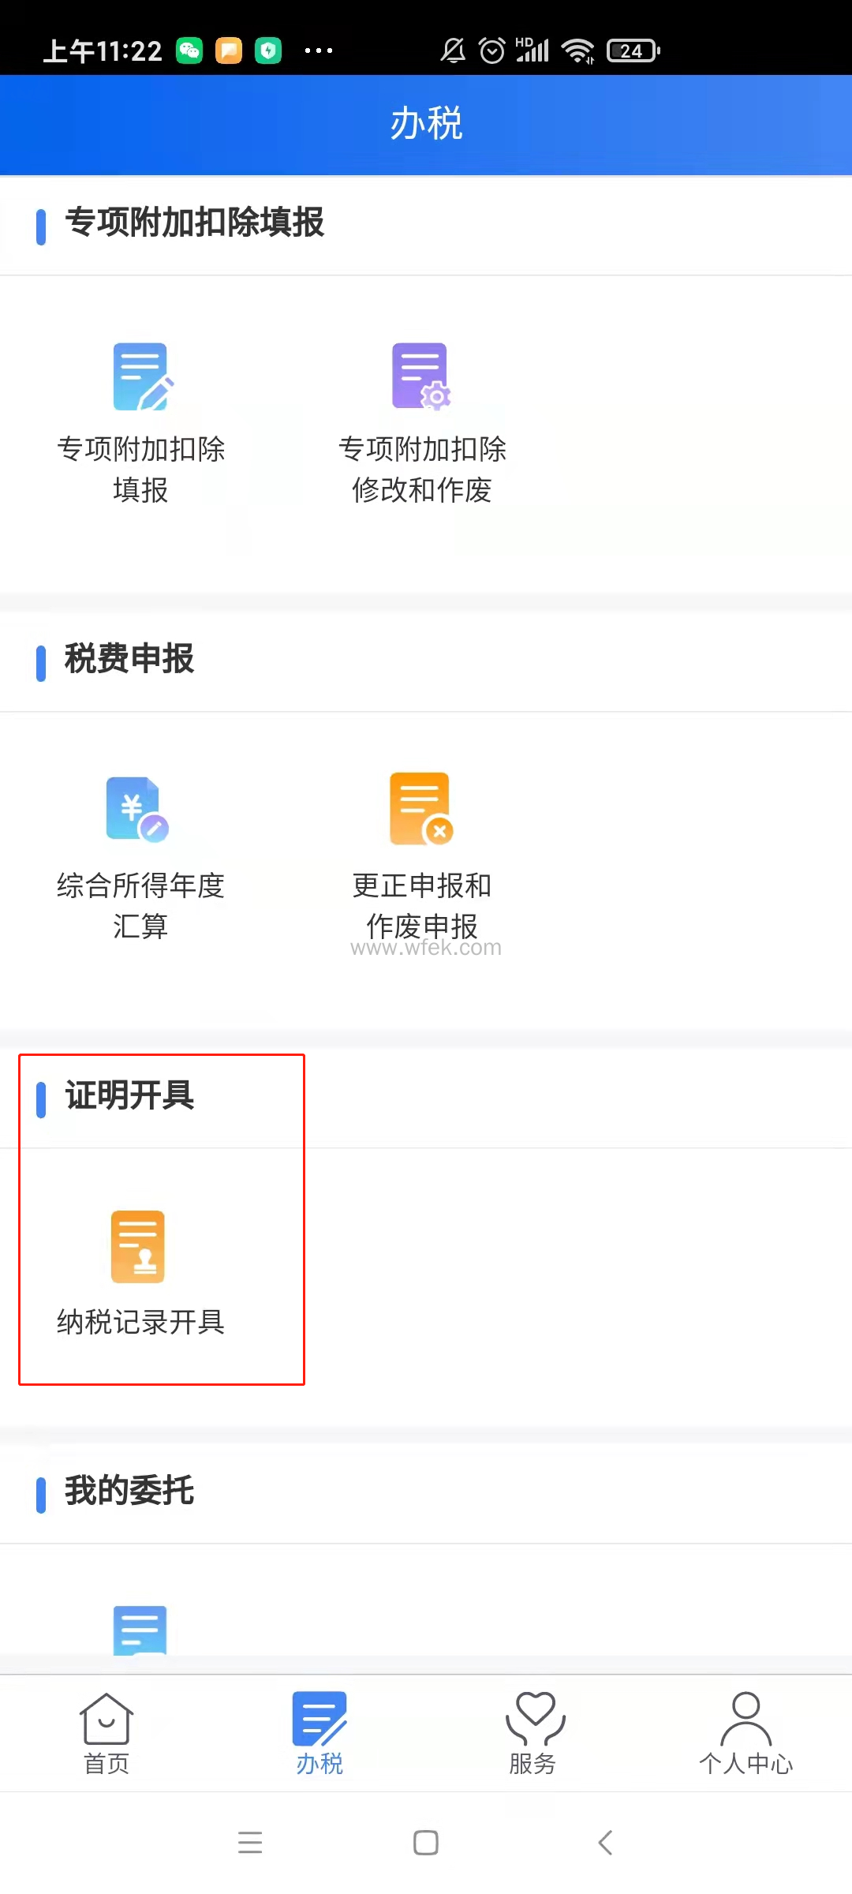852x1894 pixels.
Task: Select the 办税 bottom tab
Action: click(x=319, y=1735)
